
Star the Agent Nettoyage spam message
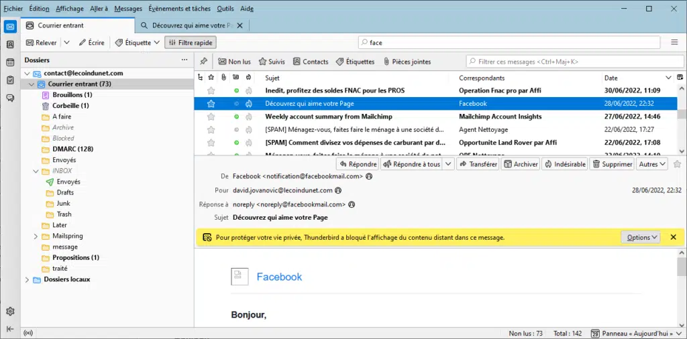point(211,129)
